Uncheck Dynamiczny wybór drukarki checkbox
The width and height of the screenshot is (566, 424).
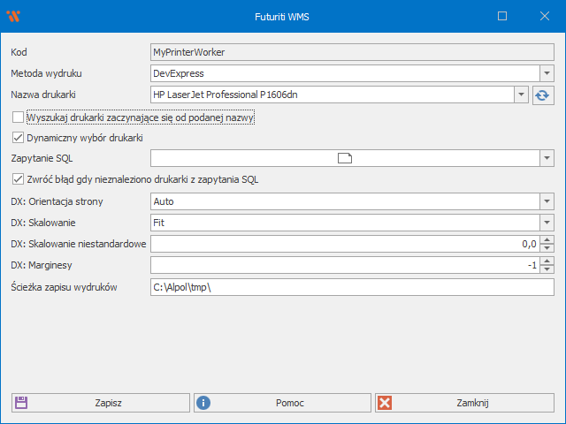coord(19,138)
